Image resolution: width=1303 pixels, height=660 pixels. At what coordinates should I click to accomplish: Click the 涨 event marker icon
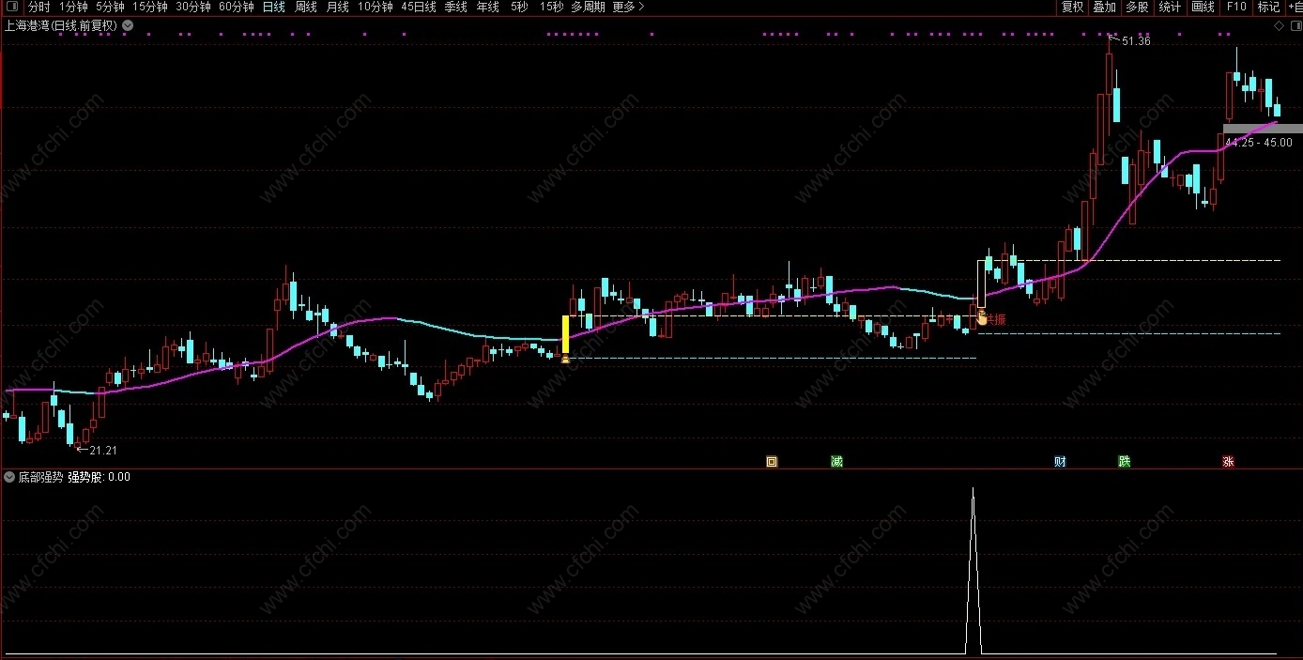(x=1228, y=461)
